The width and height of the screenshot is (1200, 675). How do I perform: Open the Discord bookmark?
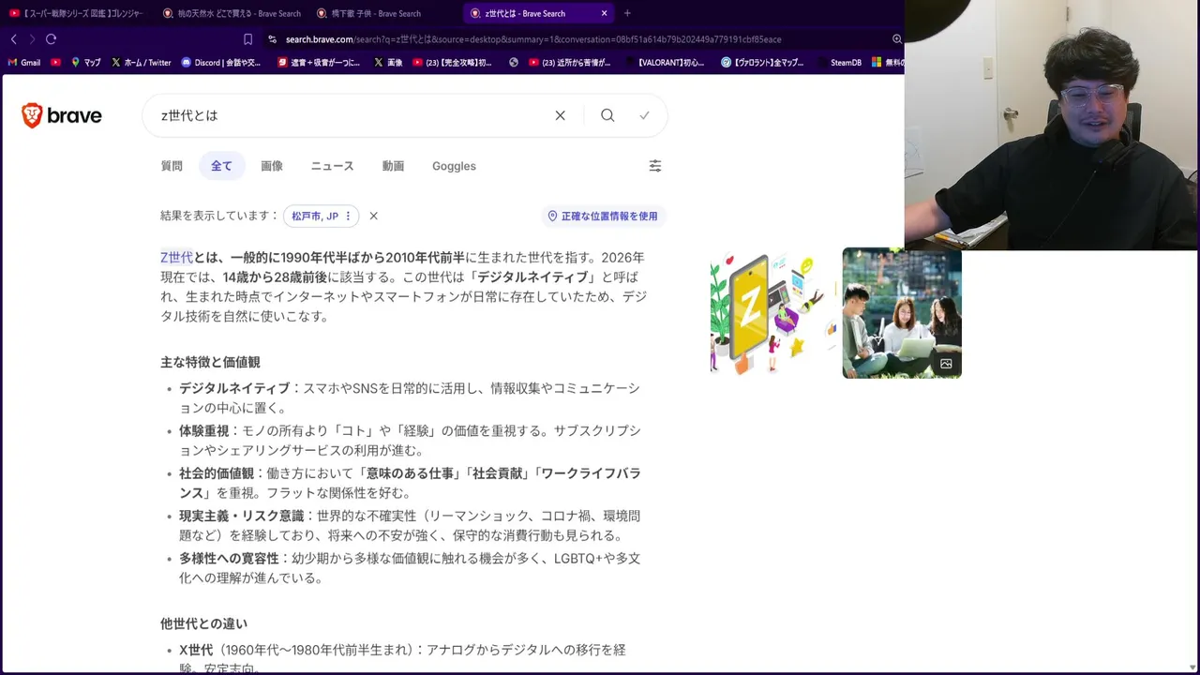221,63
